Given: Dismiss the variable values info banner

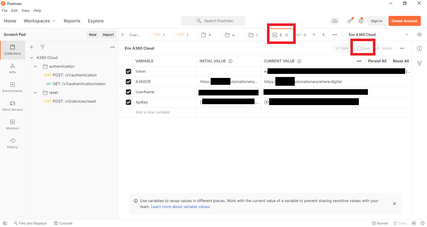Looking at the screenshot, I should pos(394,204).
